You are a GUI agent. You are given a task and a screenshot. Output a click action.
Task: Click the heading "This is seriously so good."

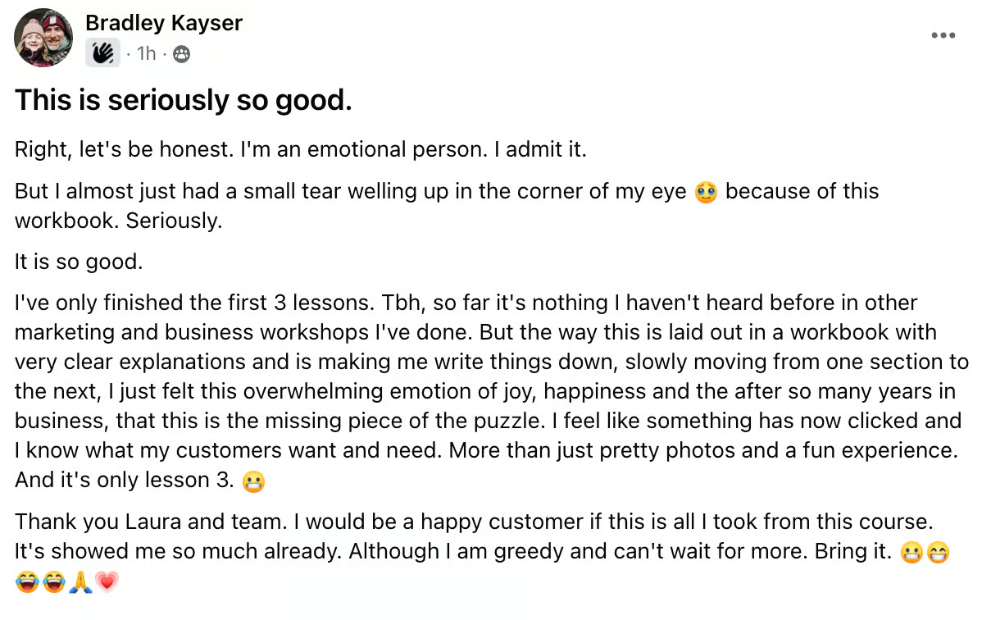[x=184, y=100]
